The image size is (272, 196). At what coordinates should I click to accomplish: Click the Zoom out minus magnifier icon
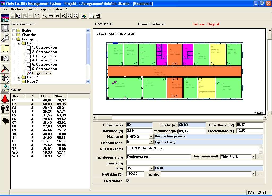click(64, 16)
